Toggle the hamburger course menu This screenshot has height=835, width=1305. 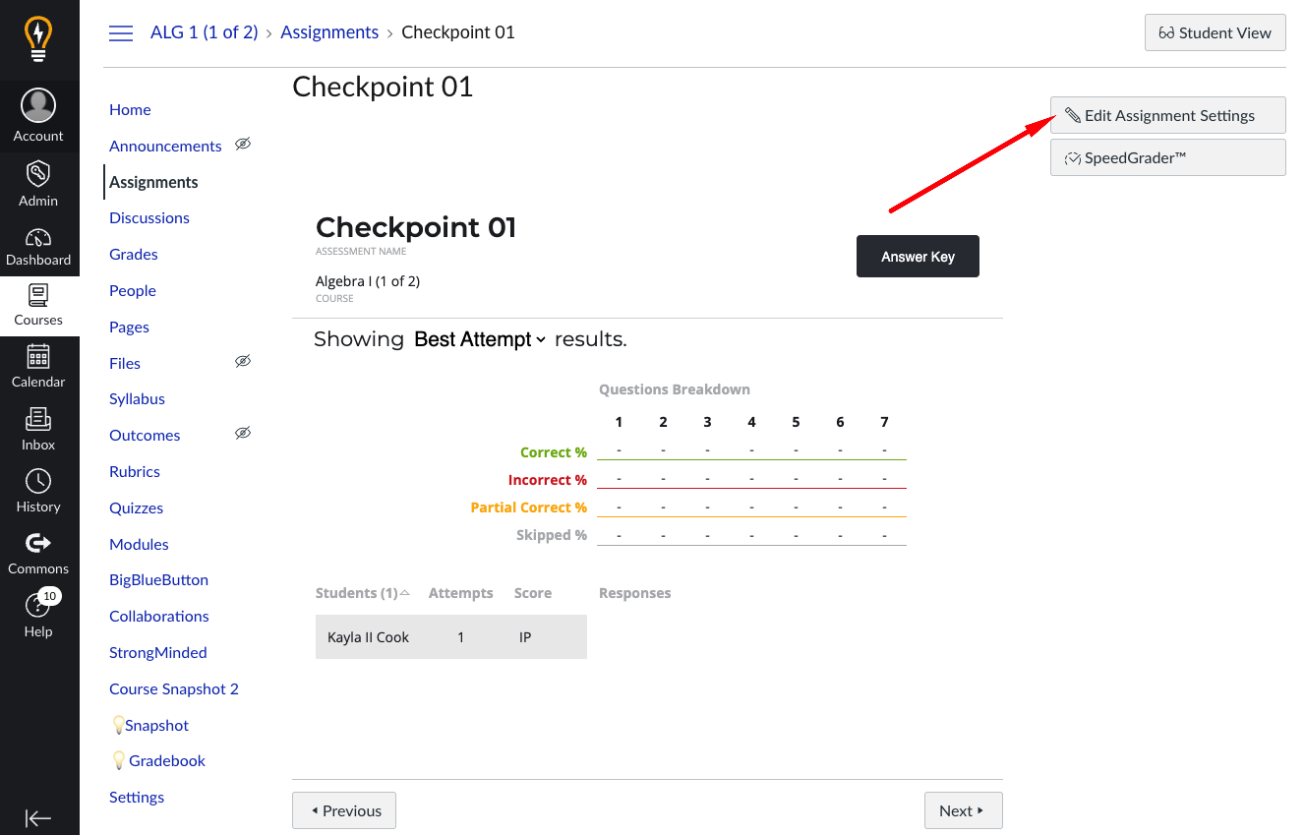(121, 33)
